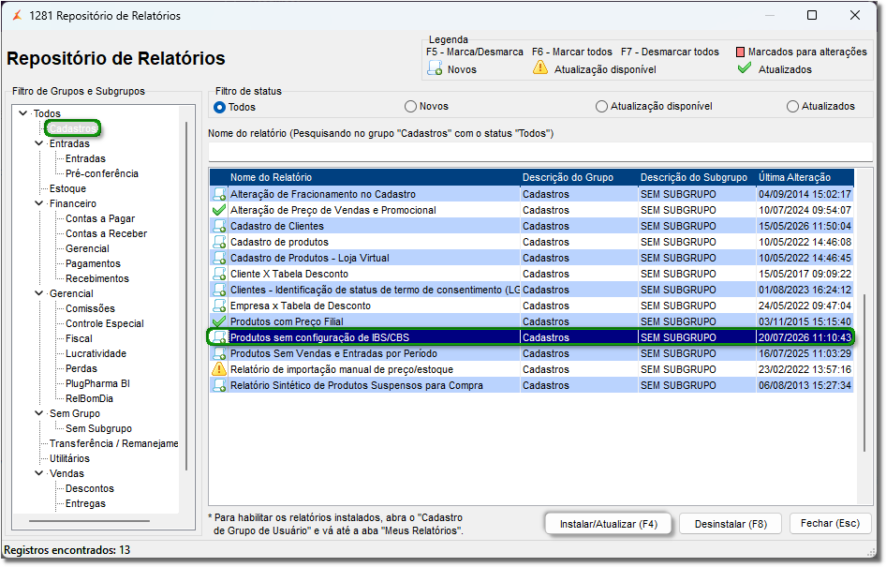Select the Cadastros group in tree

tap(72, 129)
